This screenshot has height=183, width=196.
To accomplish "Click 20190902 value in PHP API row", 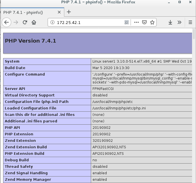I will point(102,128).
